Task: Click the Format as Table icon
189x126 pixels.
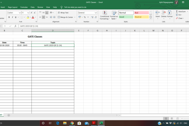Action: [x=114, y=13]
